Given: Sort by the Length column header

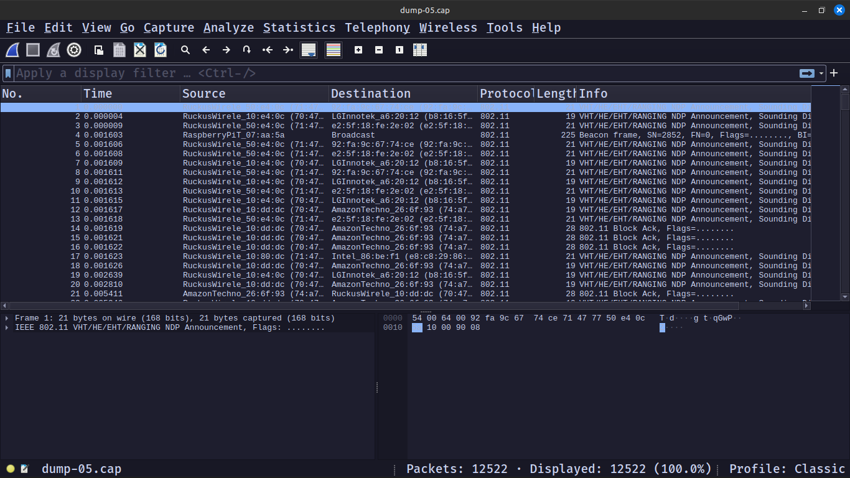Looking at the screenshot, I should click(556, 94).
